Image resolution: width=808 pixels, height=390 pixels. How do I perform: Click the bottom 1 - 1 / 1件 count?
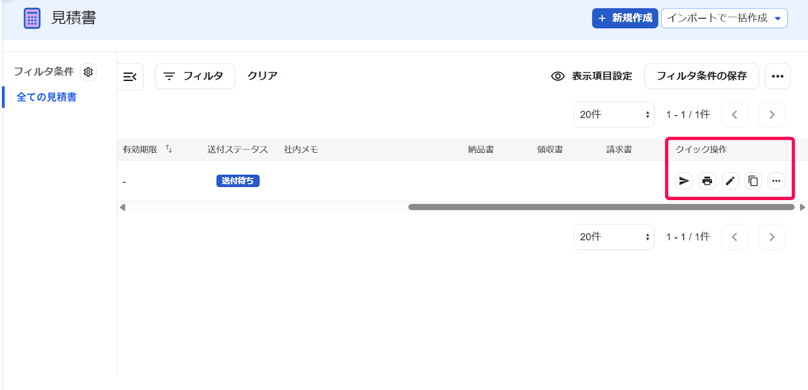coord(688,237)
